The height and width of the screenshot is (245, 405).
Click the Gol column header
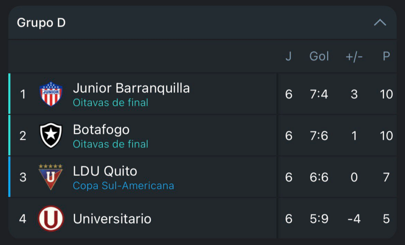[319, 57]
